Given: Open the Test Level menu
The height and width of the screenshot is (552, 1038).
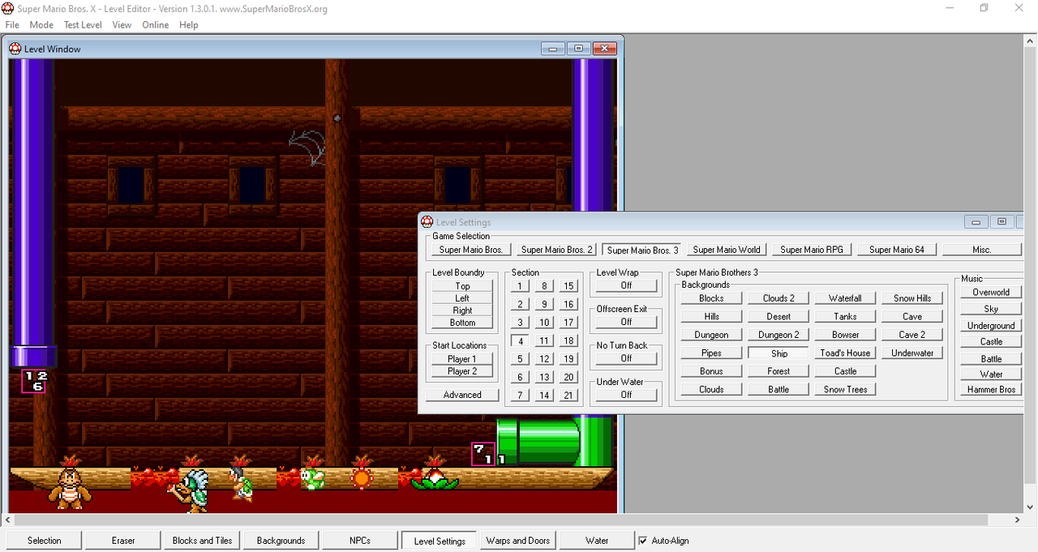Looking at the screenshot, I should (83, 25).
